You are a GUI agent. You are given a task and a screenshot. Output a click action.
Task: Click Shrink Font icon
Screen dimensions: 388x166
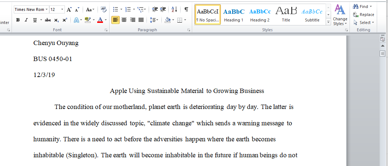click(77, 9)
